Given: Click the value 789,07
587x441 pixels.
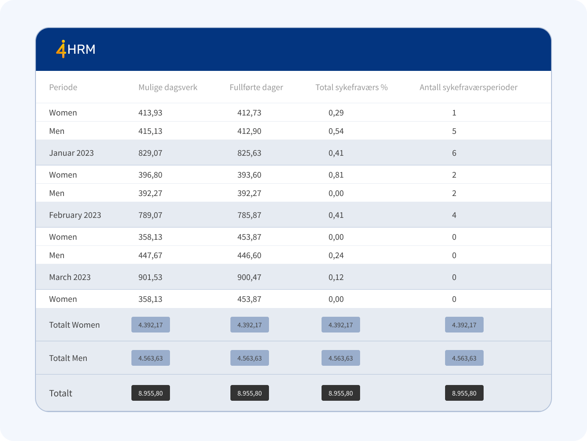Looking at the screenshot, I should pyautogui.click(x=150, y=215).
